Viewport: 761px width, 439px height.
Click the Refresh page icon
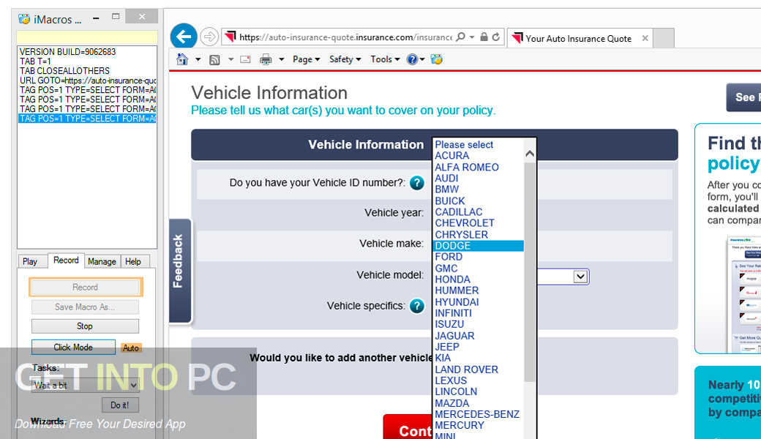(x=496, y=37)
